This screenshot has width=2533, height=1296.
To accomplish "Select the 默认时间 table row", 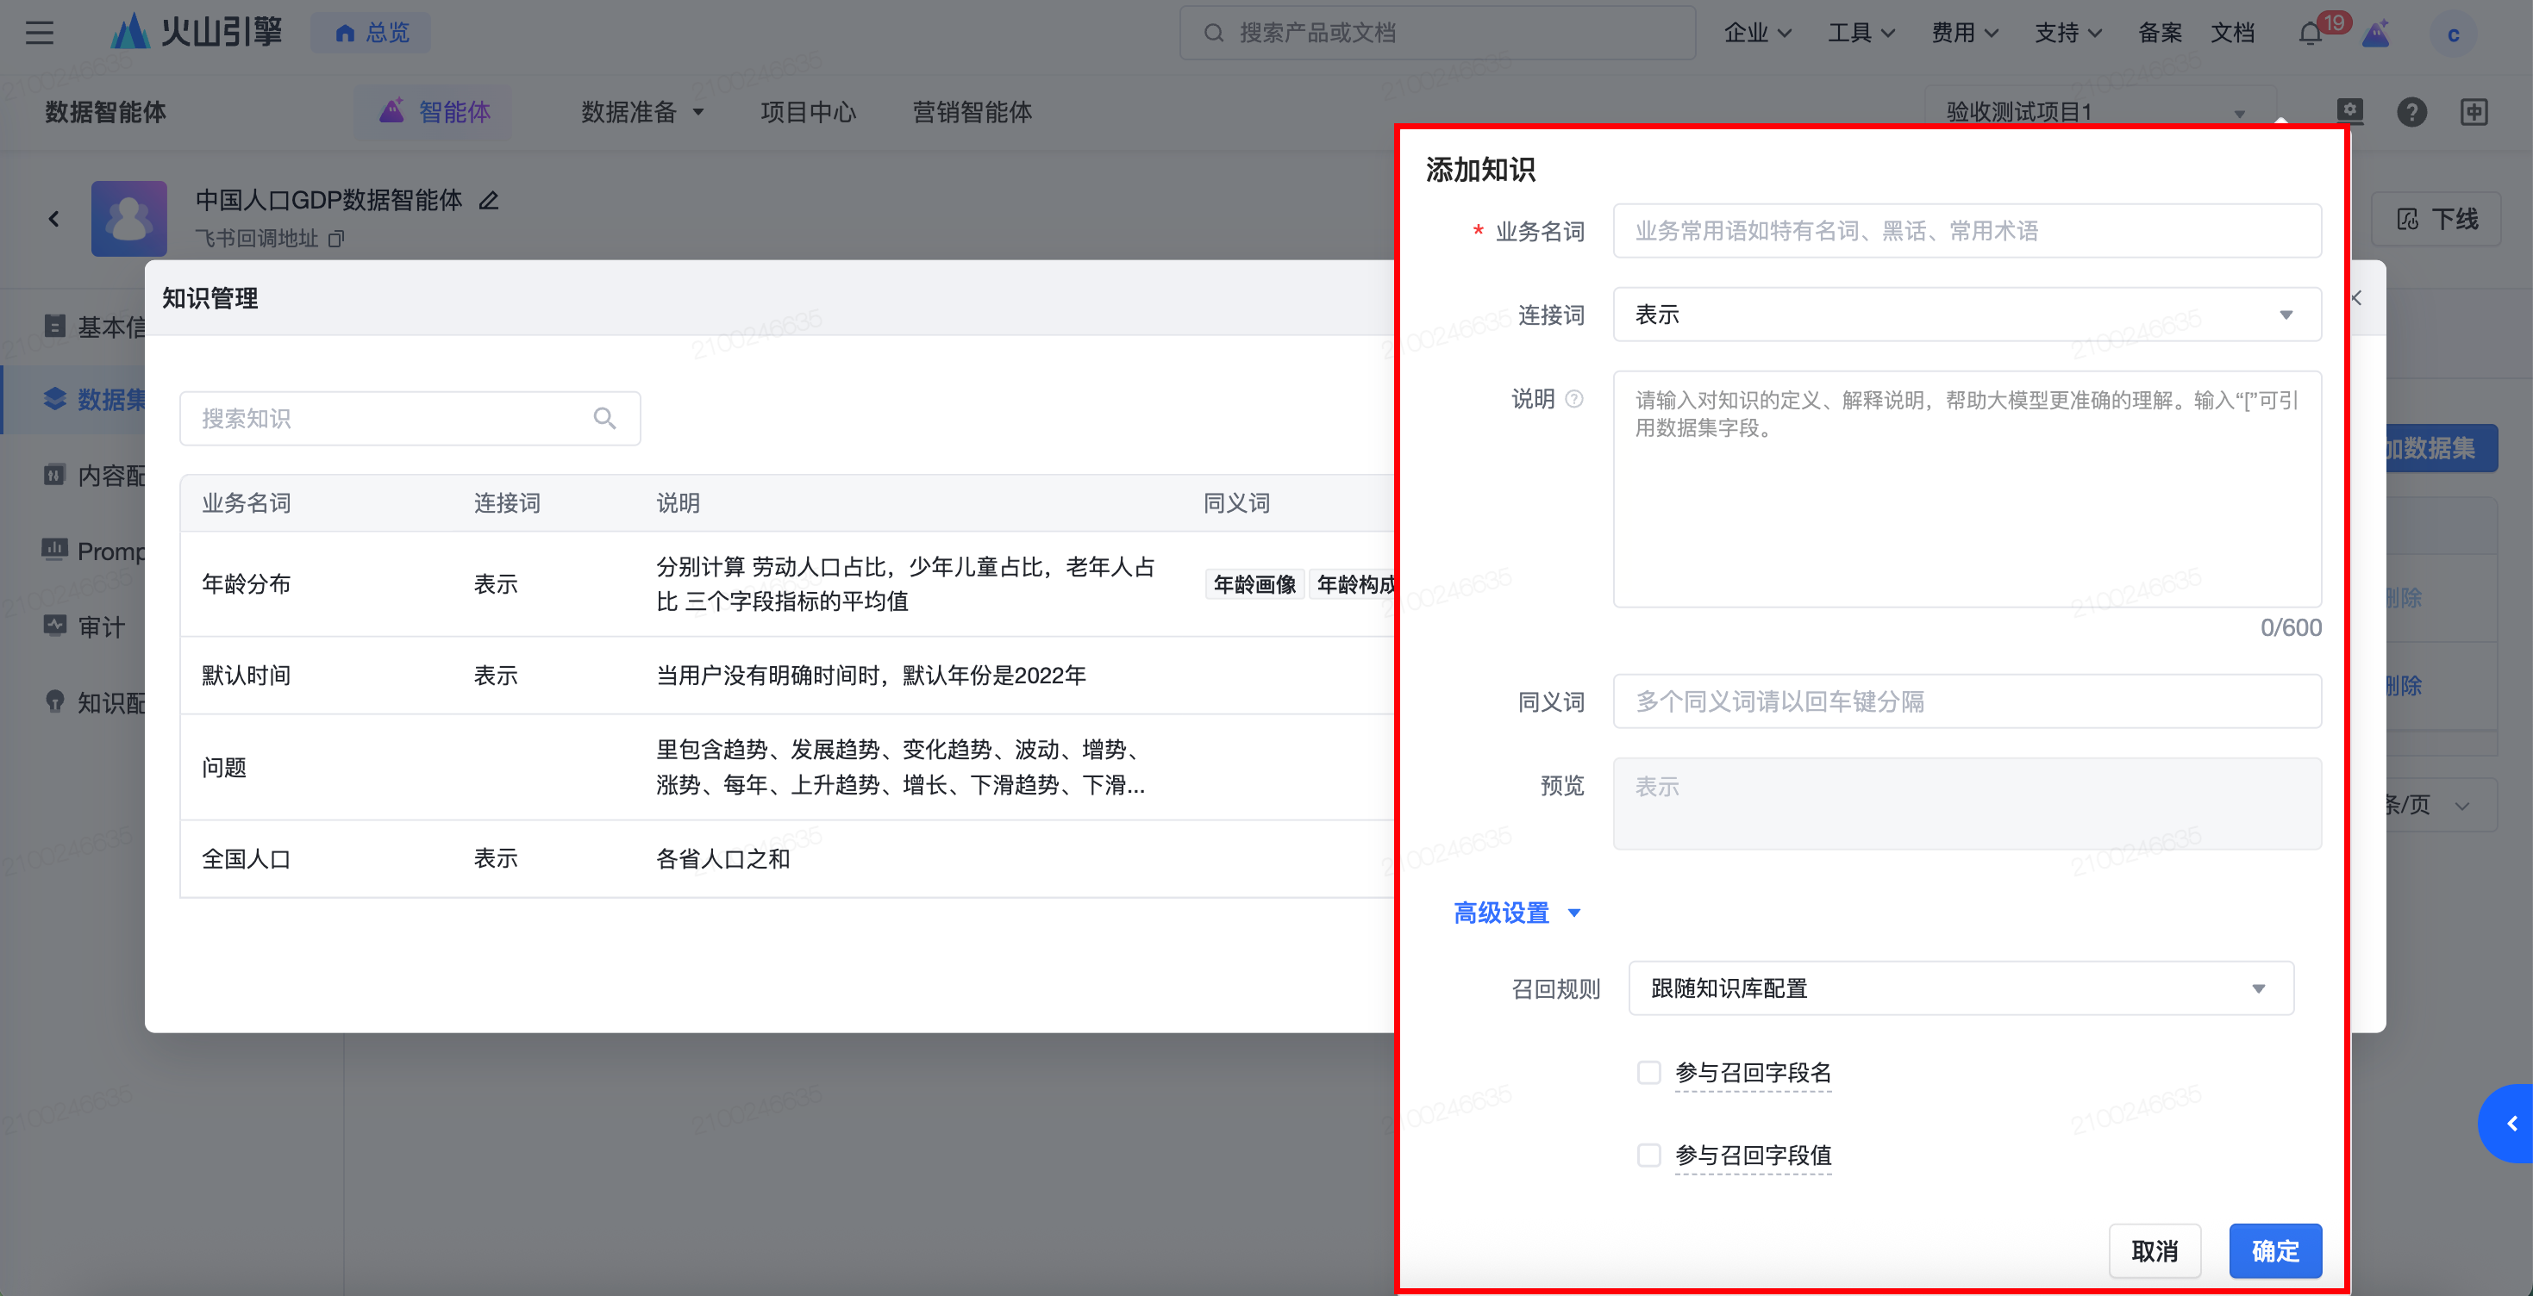I will point(786,675).
